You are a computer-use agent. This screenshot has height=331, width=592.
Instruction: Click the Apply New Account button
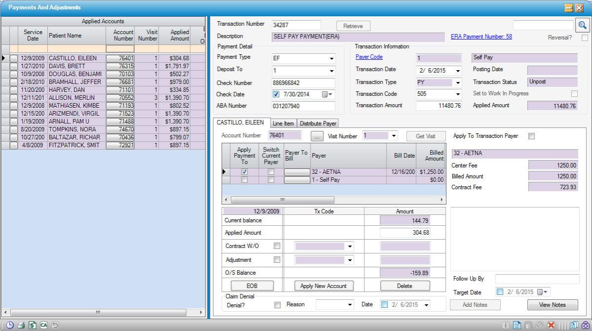tap(323, 286)
